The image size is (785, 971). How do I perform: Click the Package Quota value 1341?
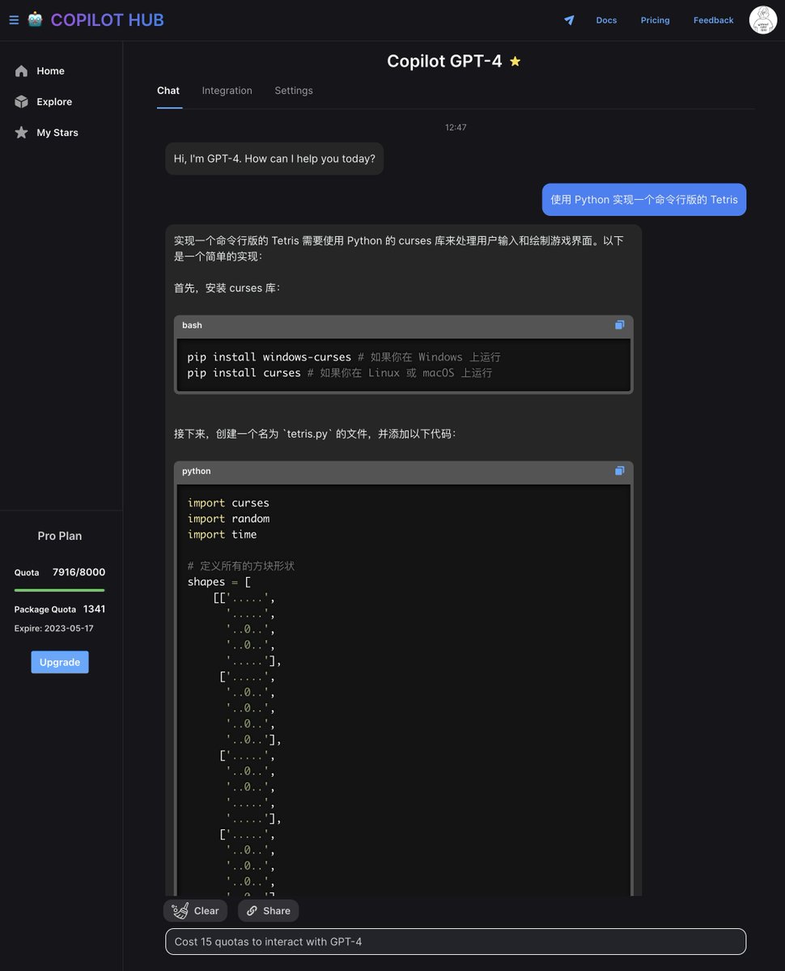pos(94,609)
